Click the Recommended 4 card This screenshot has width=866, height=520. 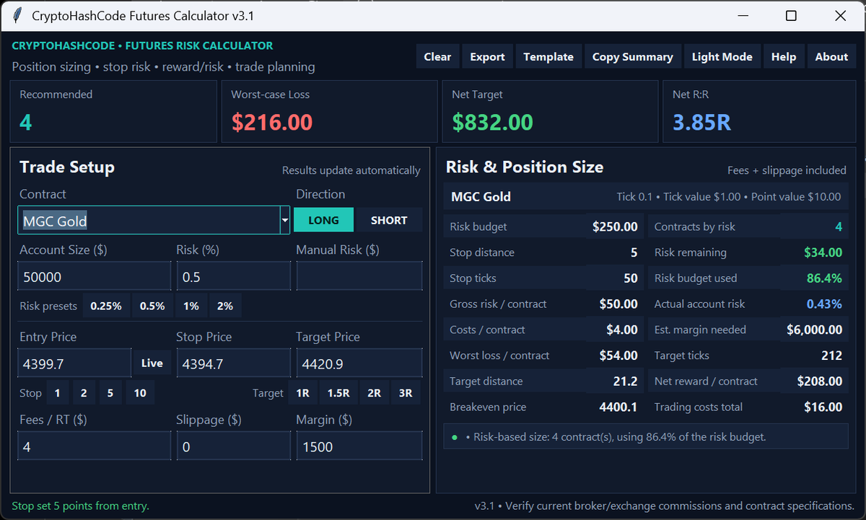(x=113, y=111)
